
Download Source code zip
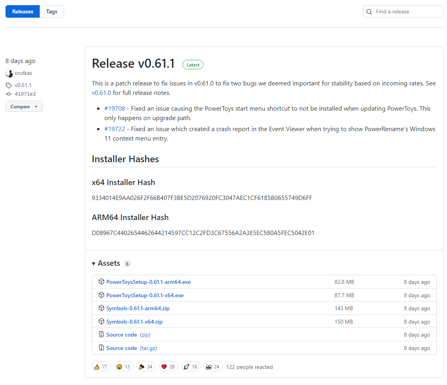coord(128,335)
